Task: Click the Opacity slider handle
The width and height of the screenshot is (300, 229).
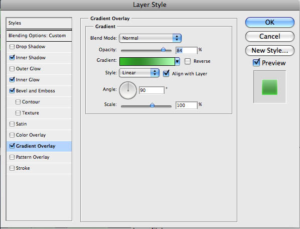Action: (163, 50)
